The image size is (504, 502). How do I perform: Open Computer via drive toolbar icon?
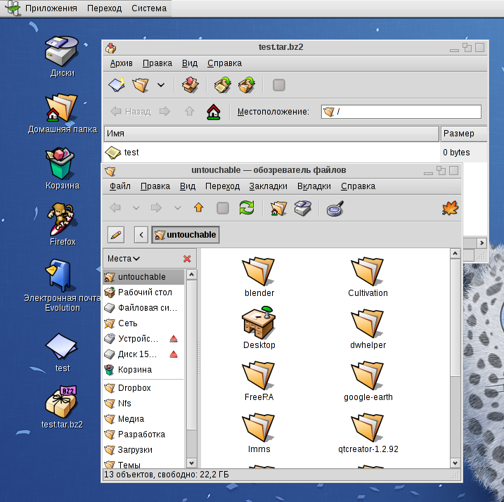[x=302, y=208]
